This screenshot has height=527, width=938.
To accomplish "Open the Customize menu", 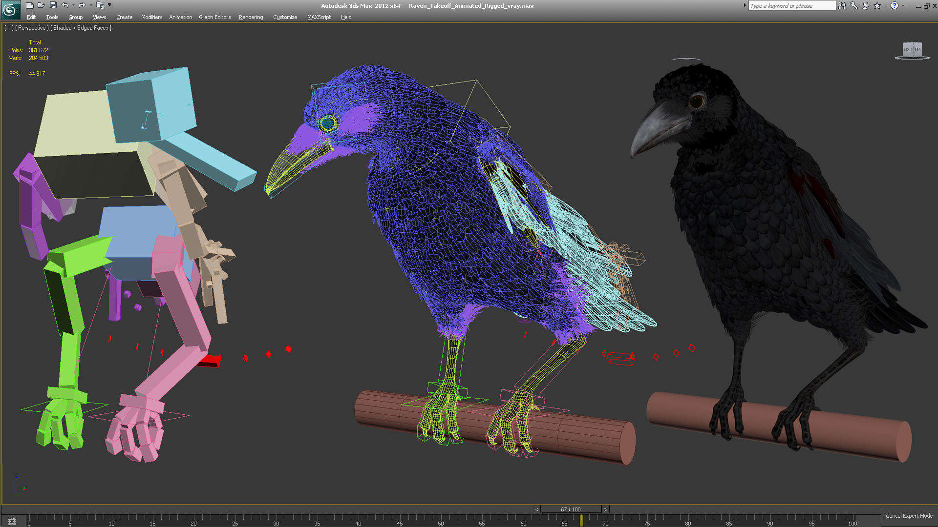I will pos(285,17).
